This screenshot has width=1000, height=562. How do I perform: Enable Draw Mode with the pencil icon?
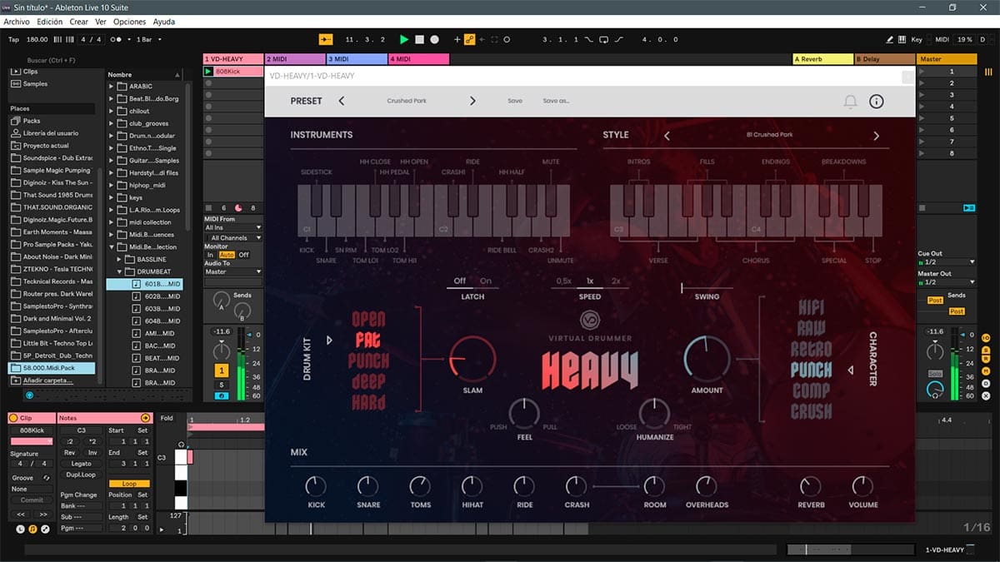pyautogui.click(x=890, y=39)
